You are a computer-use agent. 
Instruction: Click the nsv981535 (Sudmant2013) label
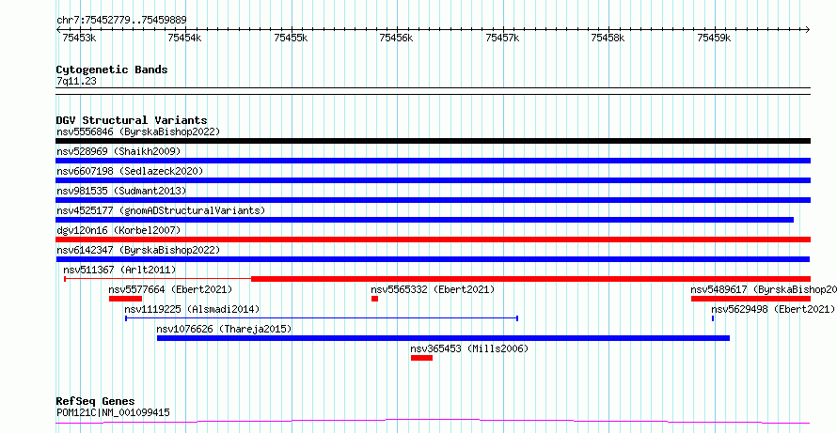pyautogui.click(x=121, y=191)
